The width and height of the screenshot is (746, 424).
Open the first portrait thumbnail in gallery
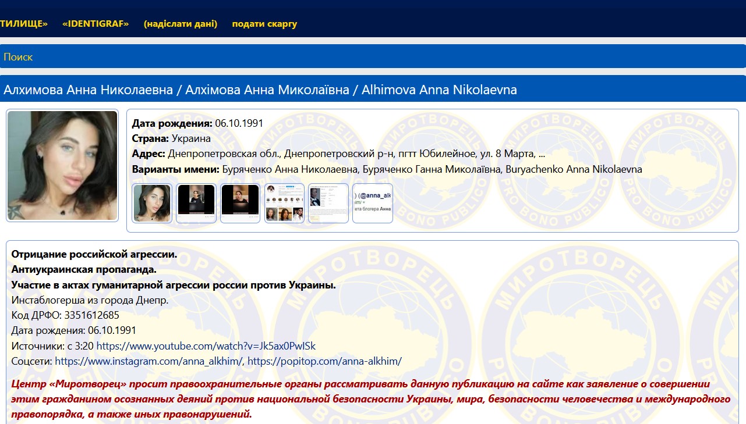click(152, 203)
